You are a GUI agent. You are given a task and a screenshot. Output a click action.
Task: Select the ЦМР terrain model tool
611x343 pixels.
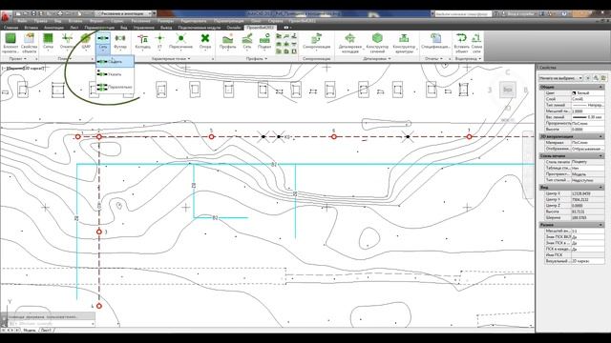coord(85,42)
